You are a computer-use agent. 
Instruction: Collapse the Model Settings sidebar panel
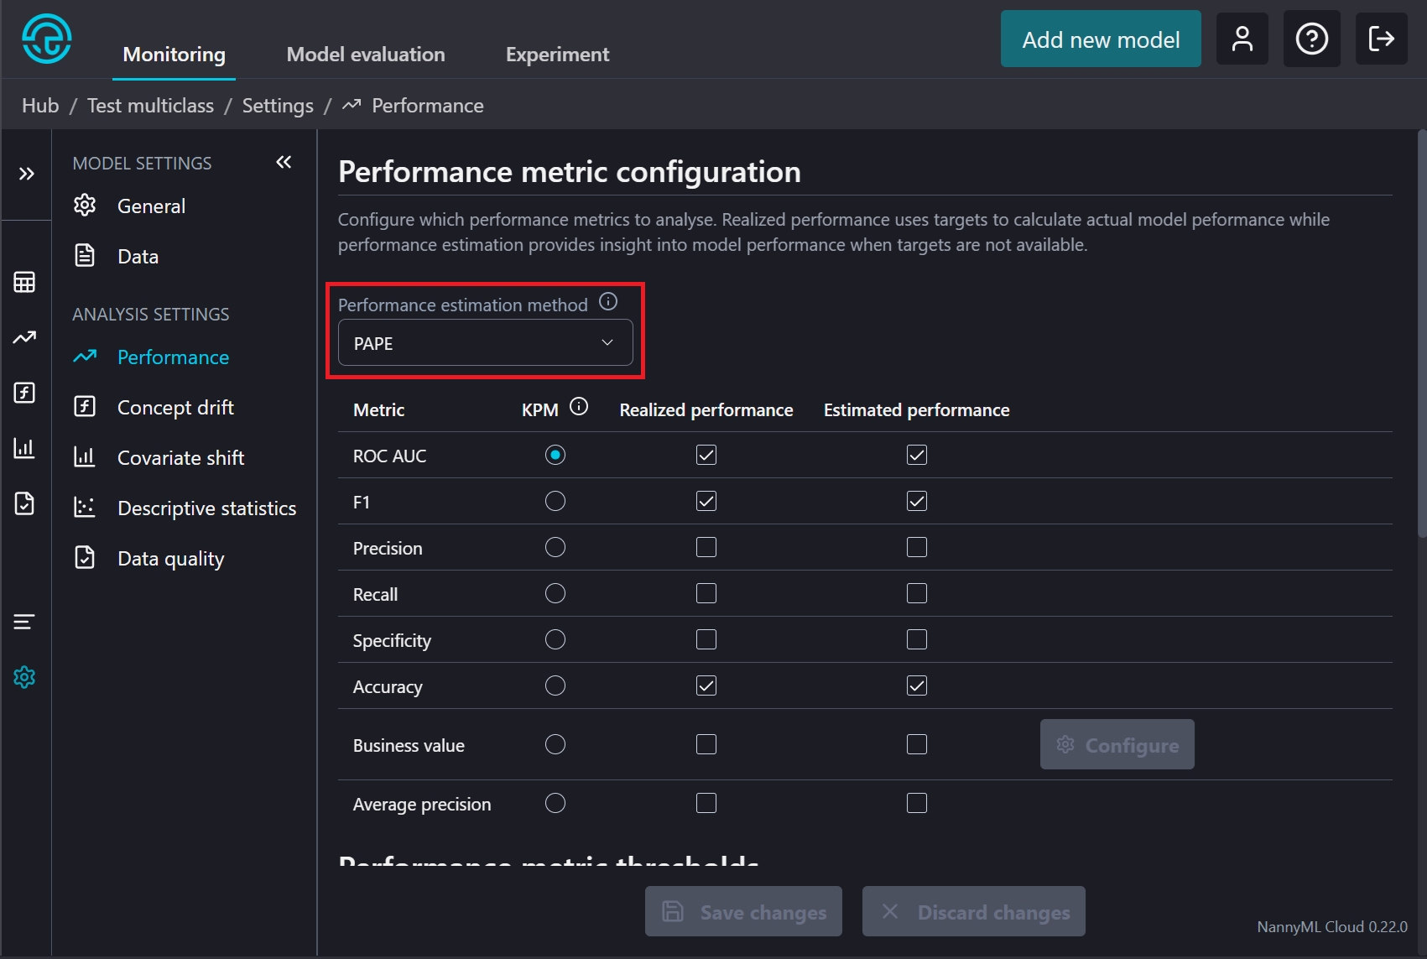[284, 162]
